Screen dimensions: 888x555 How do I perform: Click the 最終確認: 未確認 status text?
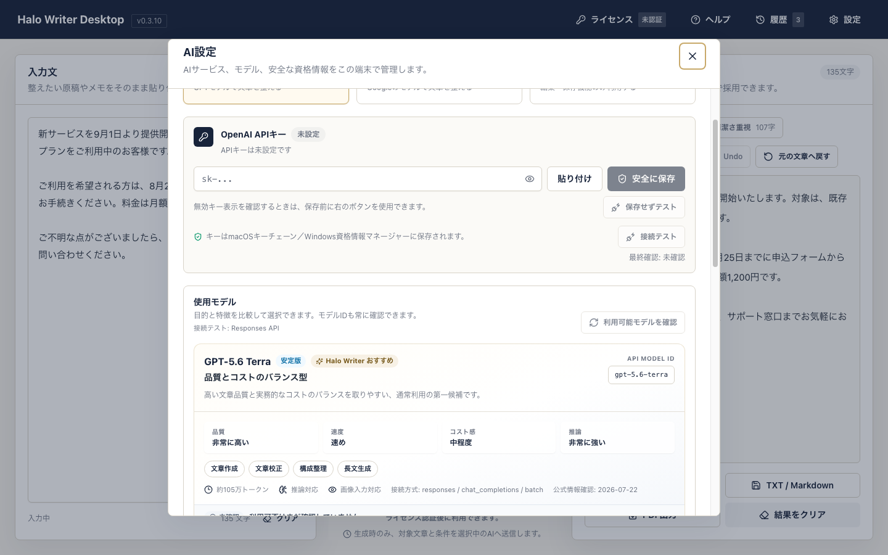point(657,258)
